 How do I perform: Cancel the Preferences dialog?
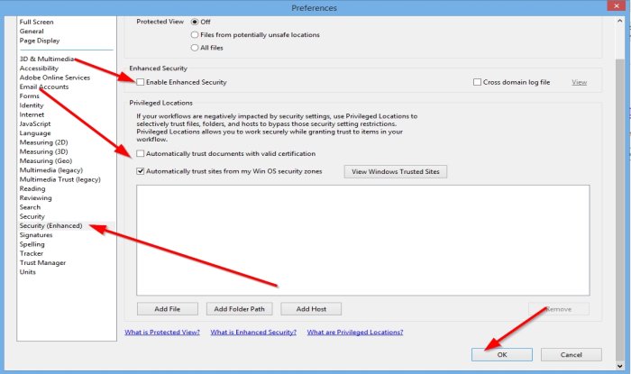(572, 355)
